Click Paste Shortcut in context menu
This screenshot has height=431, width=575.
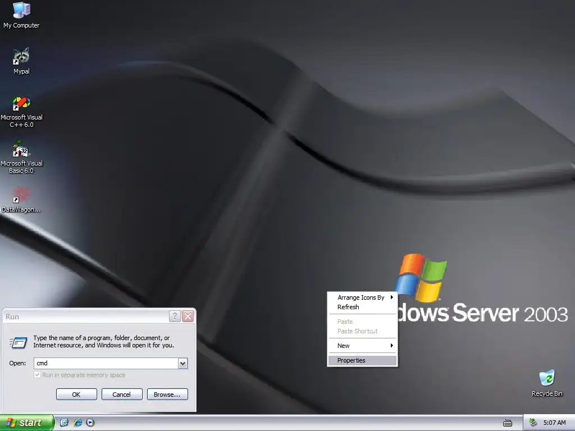tap(362, 331)
